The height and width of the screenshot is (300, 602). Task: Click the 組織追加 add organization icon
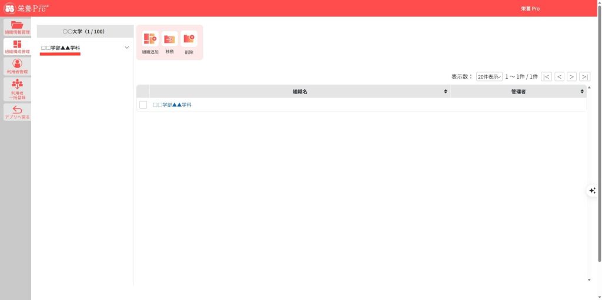coord(150,39)
